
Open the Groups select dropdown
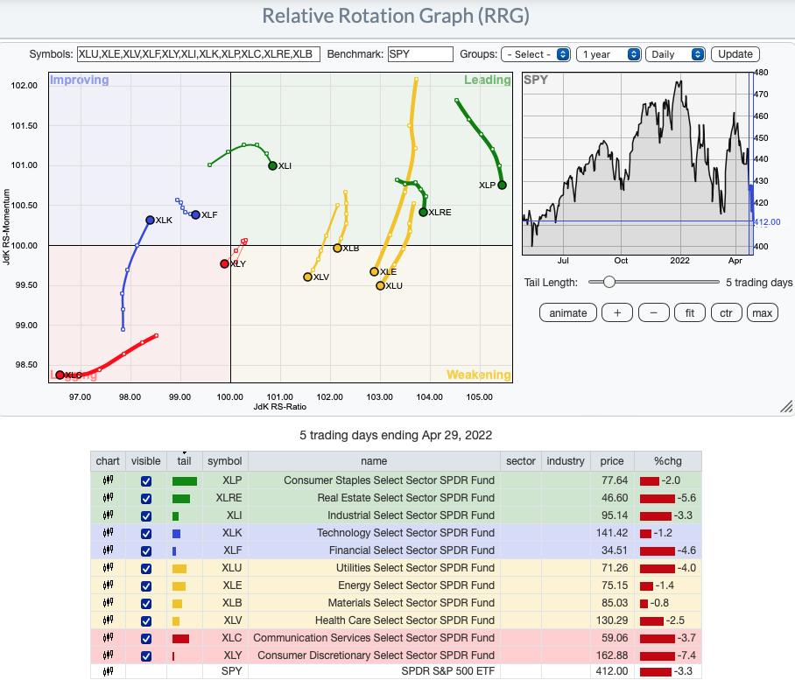tap(536, 54)
